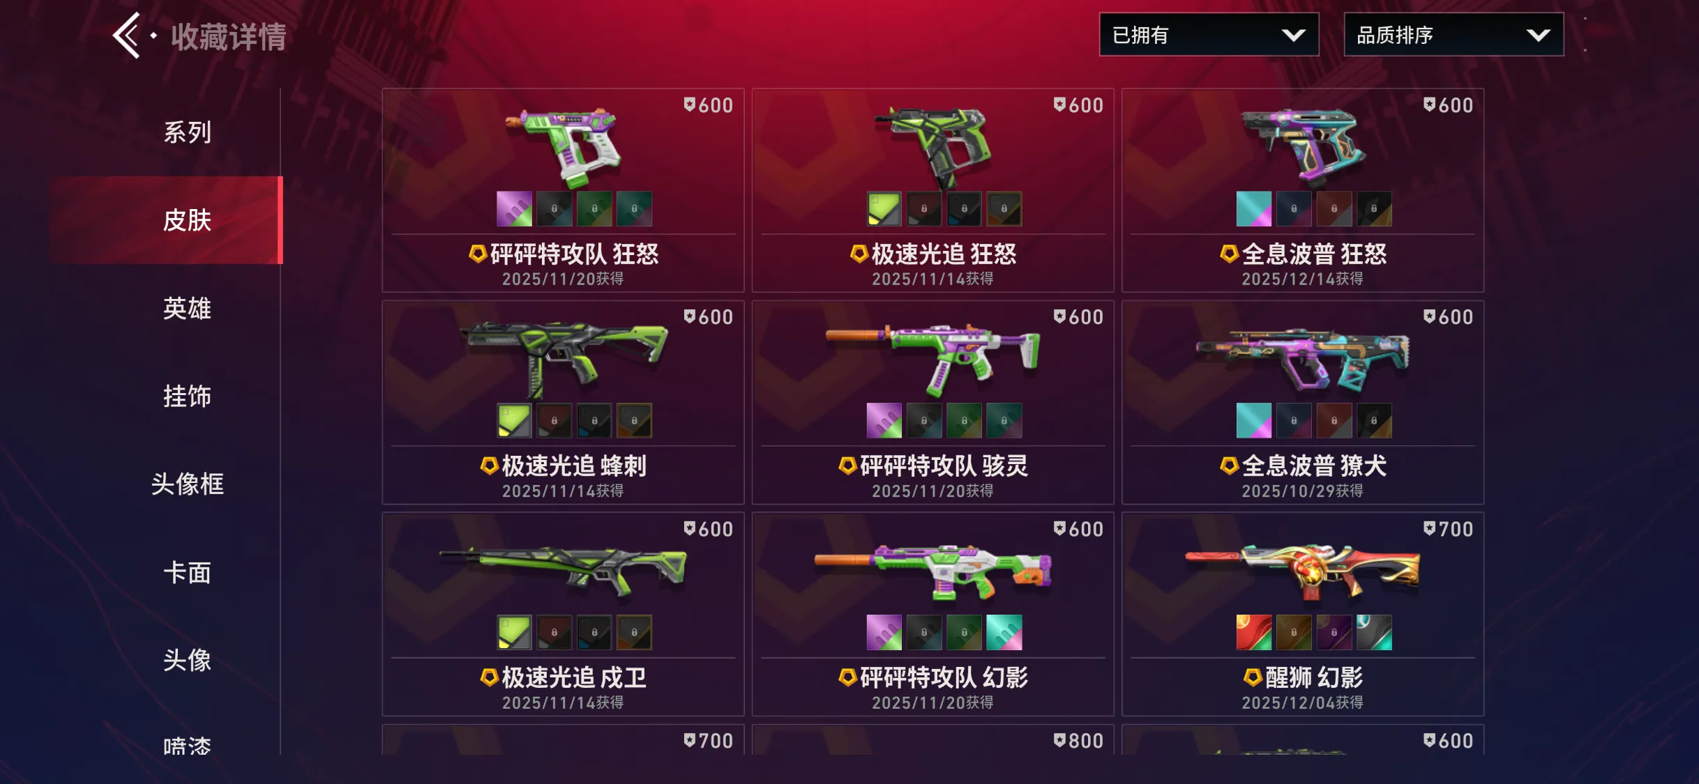Open the 卡面 category
This screenshot has height=784, width=1699.
point(187,572)
